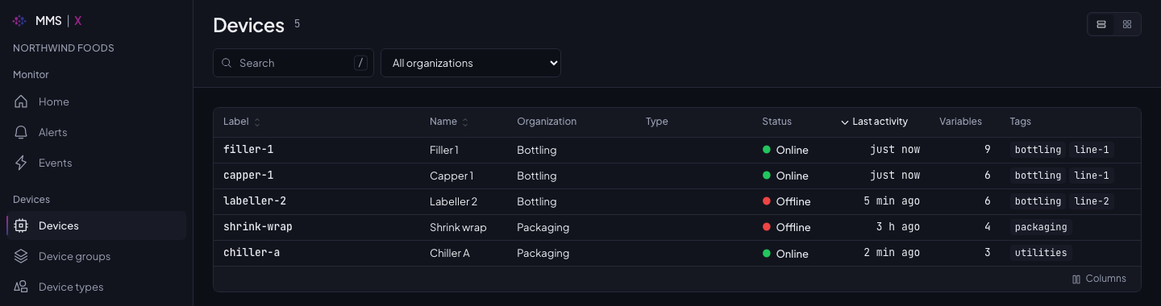Screen dimensions: 1161x306
Task: Open capper-1 device row
Action: pos(677,176)
